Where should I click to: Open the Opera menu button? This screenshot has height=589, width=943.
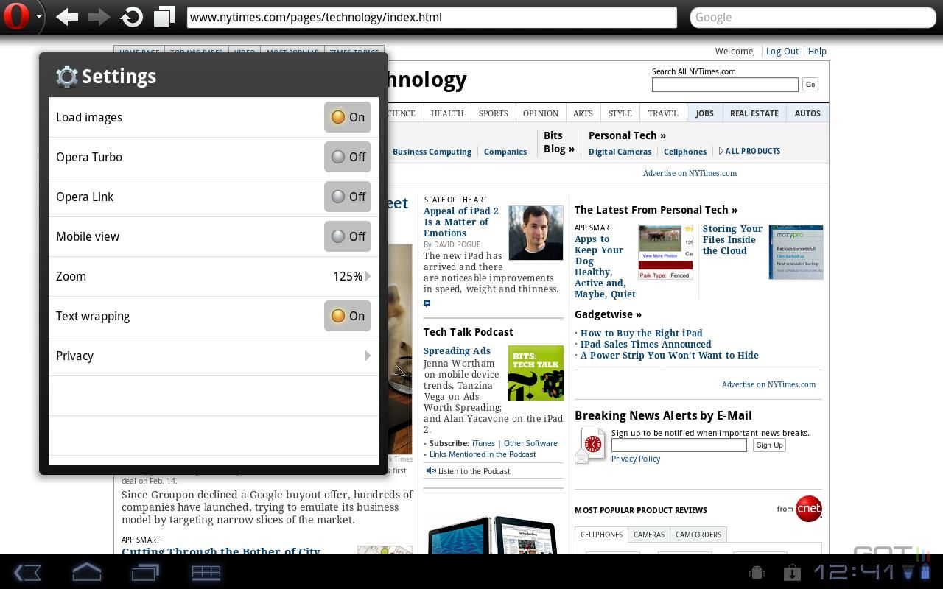22,17
